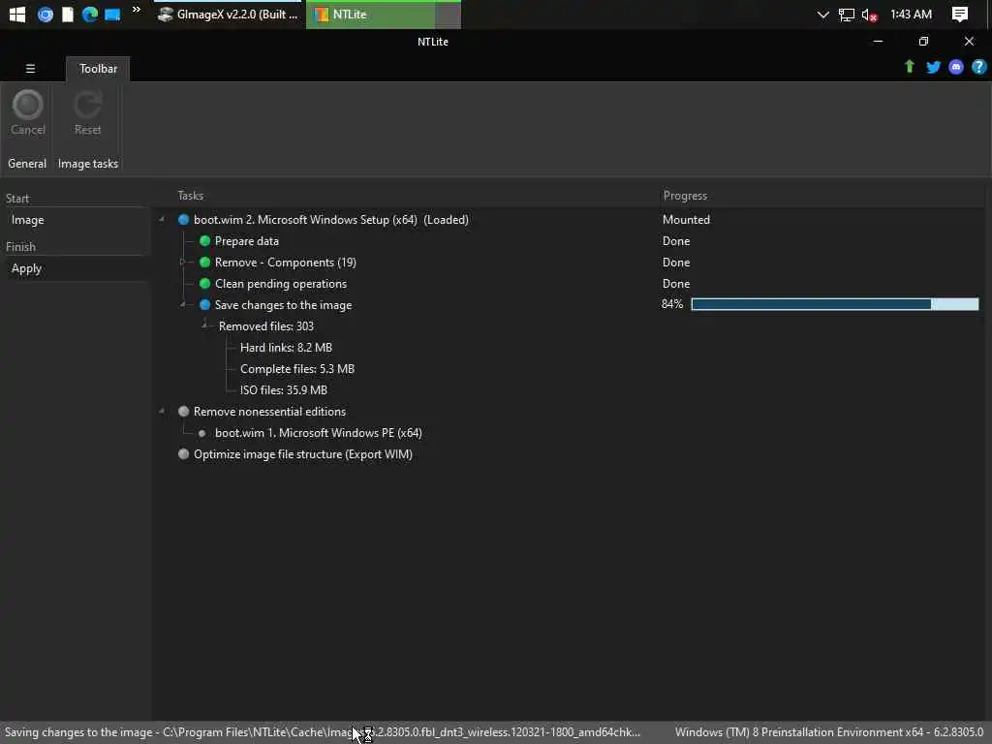Click the blue dot beside boot.wim 2
992x744 pixels.
(183, 220)
